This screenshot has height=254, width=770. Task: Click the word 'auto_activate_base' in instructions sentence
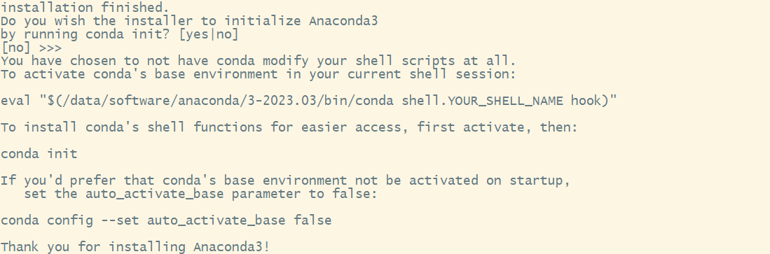click(154, 194)
